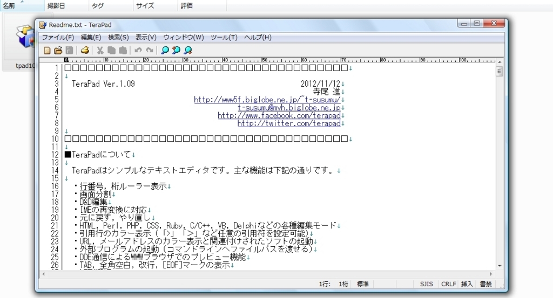Image resolution: width=553 pixels, height=298 pixels.
Task: Click the vertical scrollbar thumb
Action: click(499, 72)
